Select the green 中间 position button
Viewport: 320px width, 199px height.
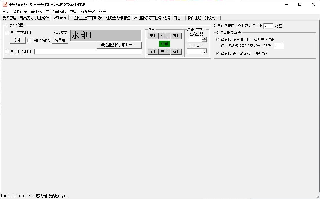[164, 44]
